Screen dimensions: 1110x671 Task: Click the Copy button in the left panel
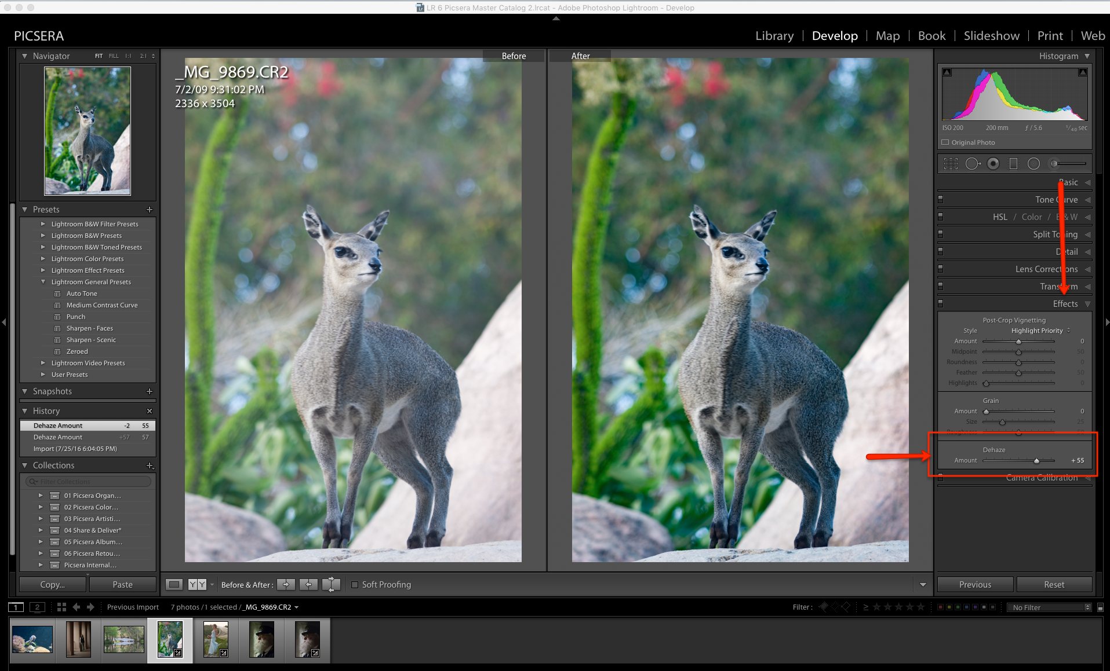pos(52,584)
